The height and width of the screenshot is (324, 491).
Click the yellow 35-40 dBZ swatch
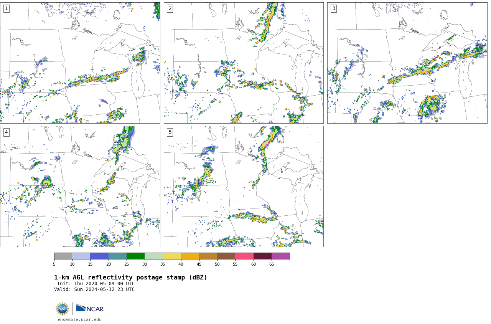(172, 256)
